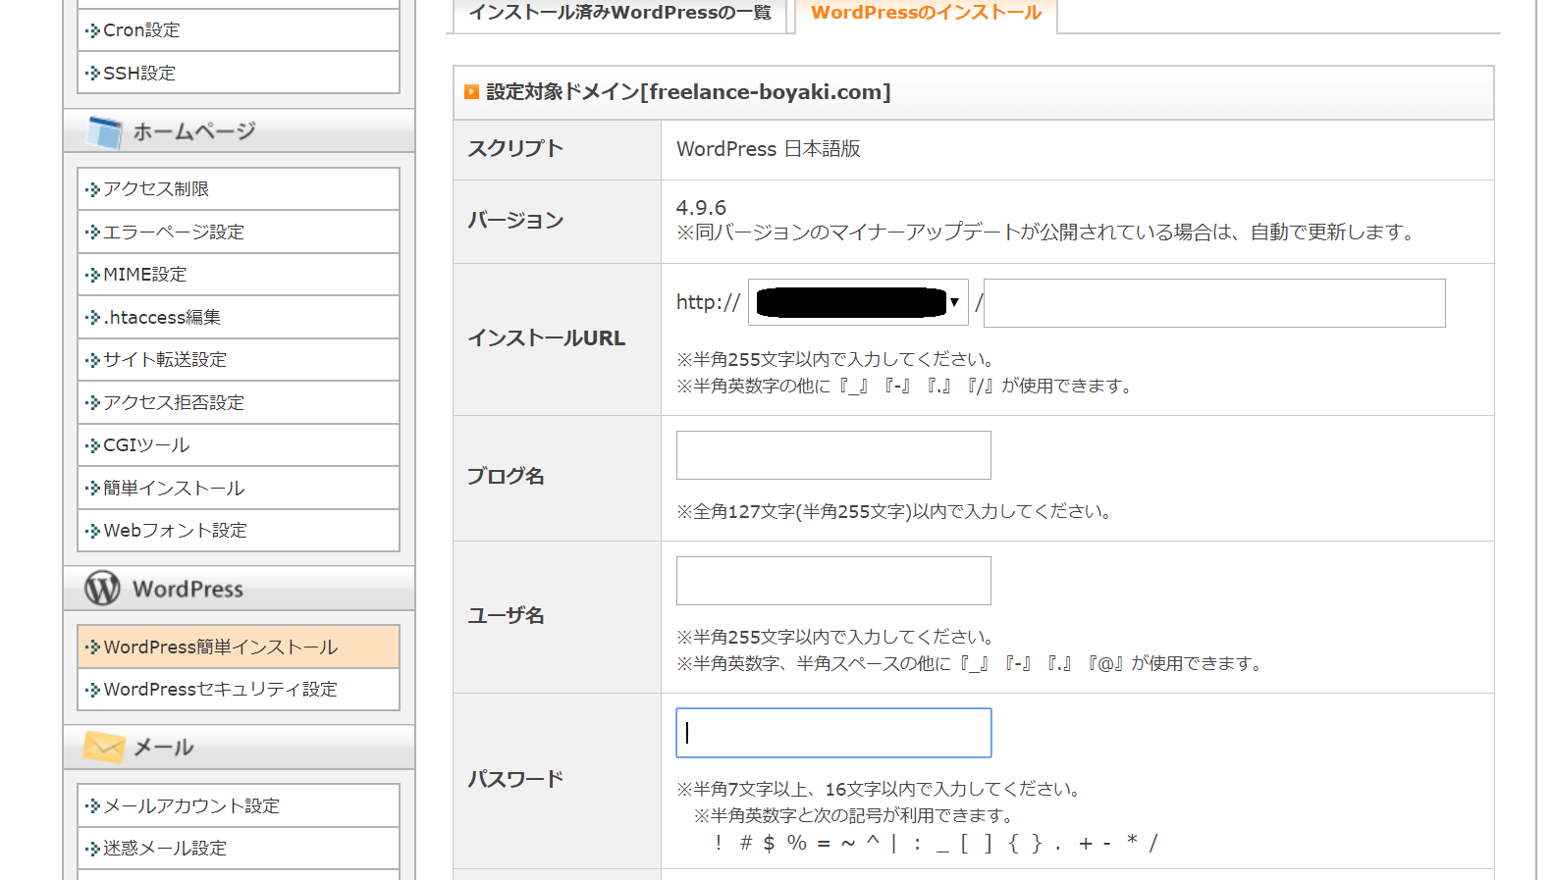Screen dimensions: 1552x880
Task: Open MIME設定
Action: (x=239, y=274)
